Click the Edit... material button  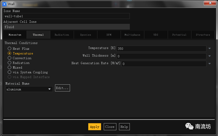click(62, 88)
